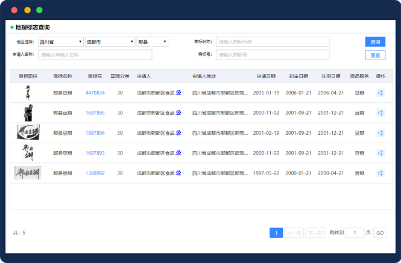Open the 成都市 city dropdown
This screenshot has width=401, height=263.
pyautogui.click(x=110, y=42)
